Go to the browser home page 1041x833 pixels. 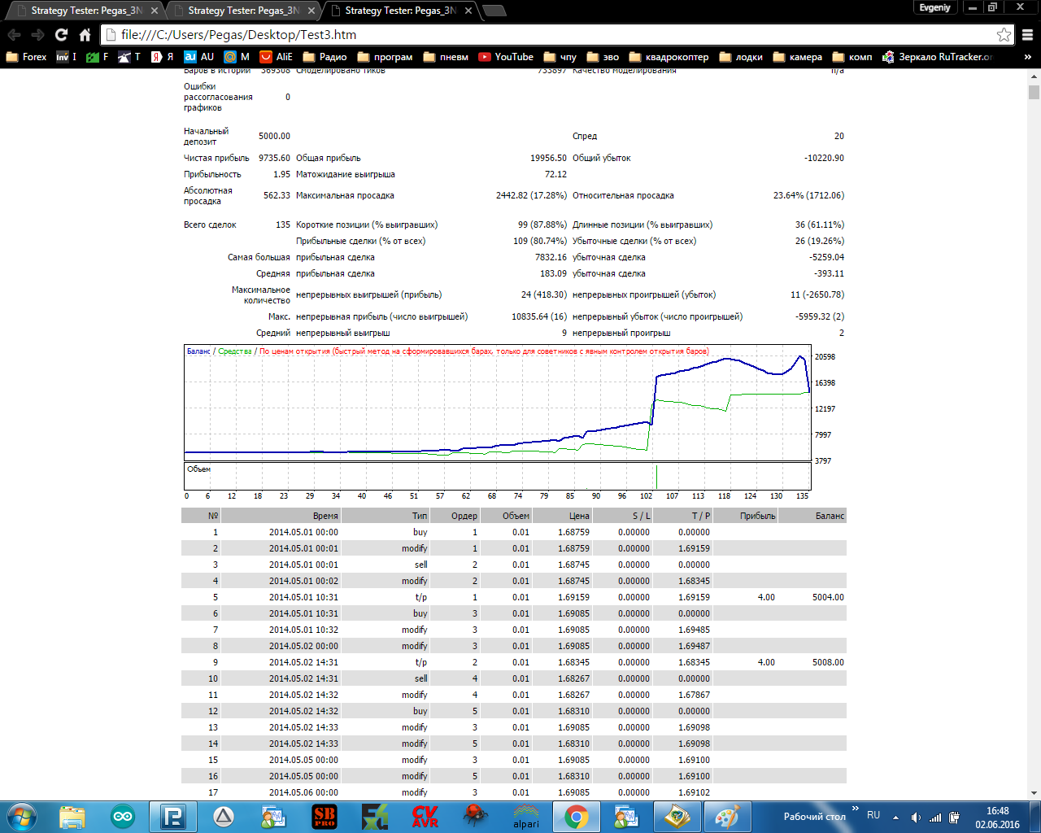(85, 35)
